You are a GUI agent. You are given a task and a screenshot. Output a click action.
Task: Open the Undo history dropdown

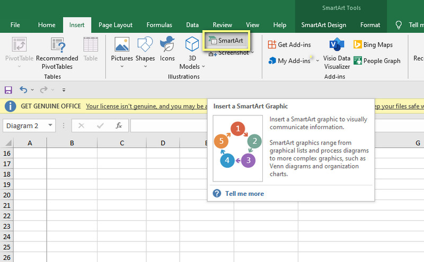32,89
